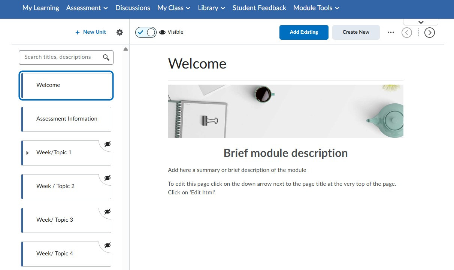The image size is (454, 270).
Task: Click the Search titles, descriptions field
Action: 60,57
